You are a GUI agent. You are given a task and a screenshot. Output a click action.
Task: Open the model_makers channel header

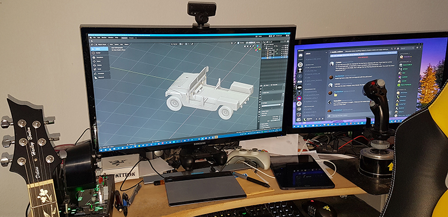(337, 52)
